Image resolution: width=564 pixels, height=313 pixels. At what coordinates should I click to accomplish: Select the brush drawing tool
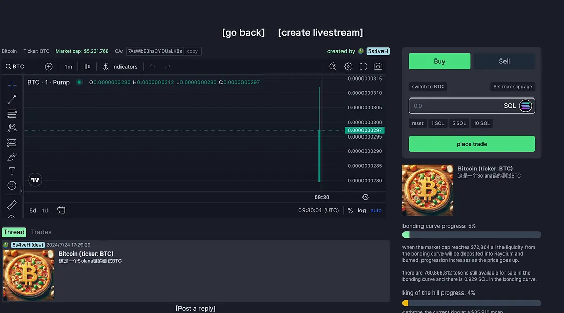pyautogui.click(x=12, y=157)
